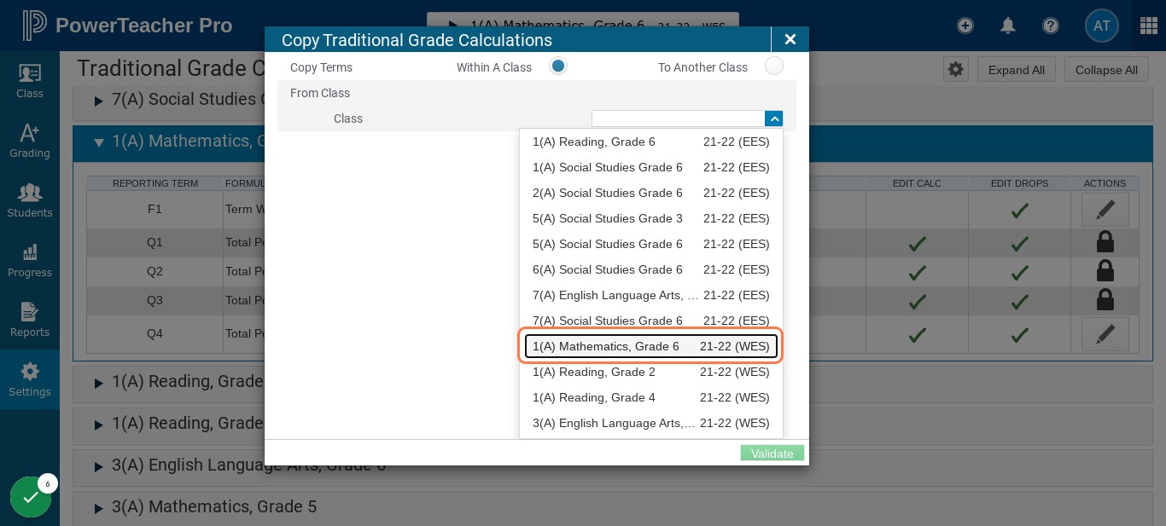
Task: Click the Collapse All button
Action: [x=1106, y=70]
